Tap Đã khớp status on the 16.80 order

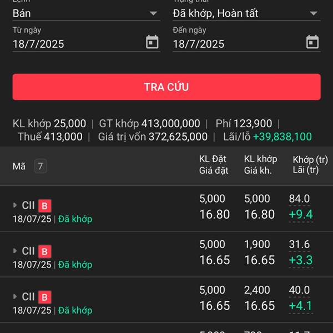tap(75, 219)
